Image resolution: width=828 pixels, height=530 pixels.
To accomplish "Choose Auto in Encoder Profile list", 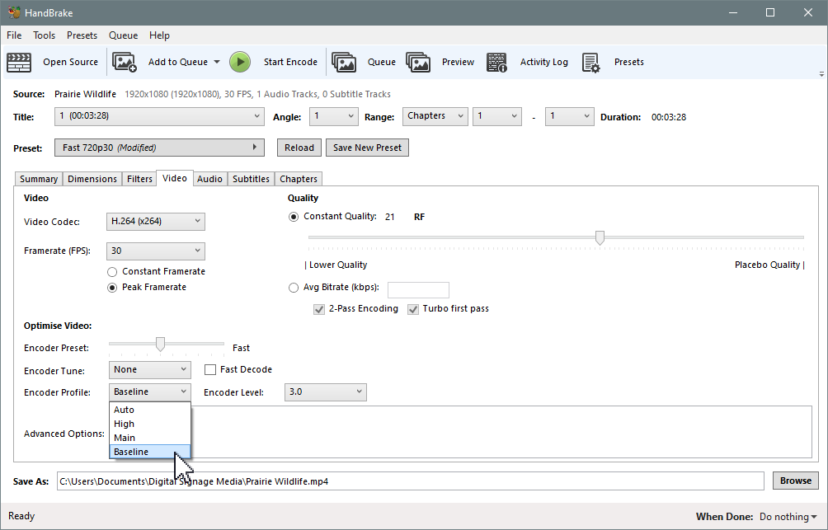I will click(150, 410).
